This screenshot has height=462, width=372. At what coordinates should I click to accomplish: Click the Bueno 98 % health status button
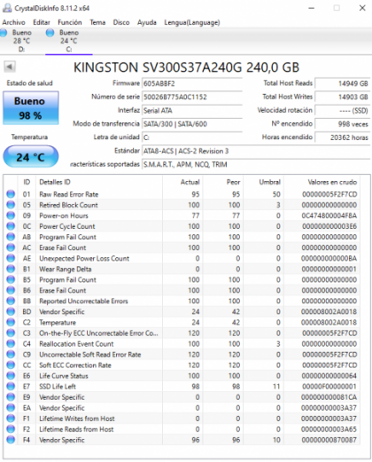31,108
